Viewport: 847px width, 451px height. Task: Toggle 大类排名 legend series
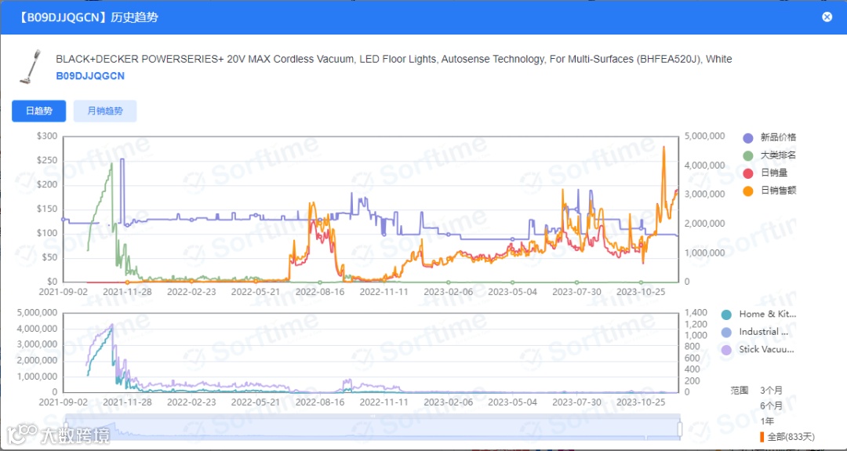[769, 155]
